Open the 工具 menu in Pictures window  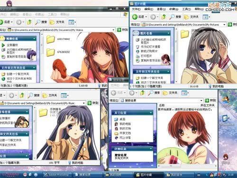[186, 9]
